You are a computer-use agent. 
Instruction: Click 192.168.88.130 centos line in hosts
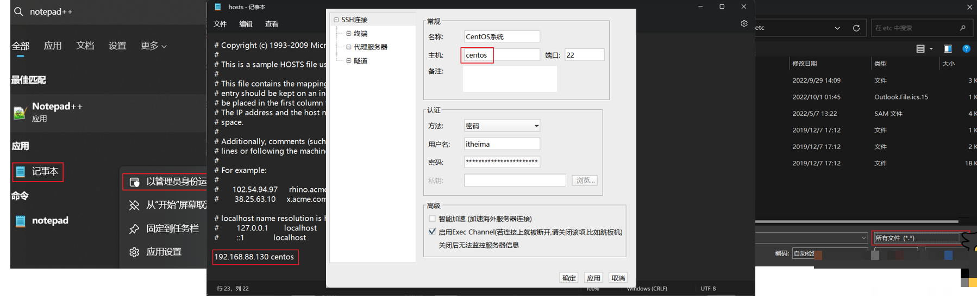[254, 257]
